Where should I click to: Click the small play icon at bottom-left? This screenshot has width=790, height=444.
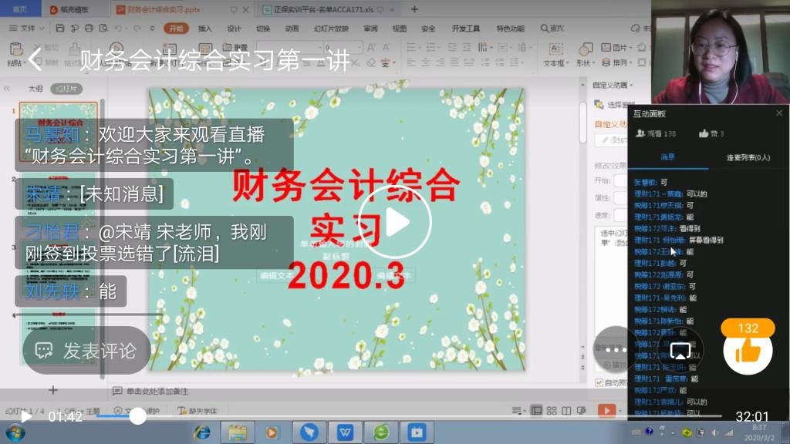(25, 417)
